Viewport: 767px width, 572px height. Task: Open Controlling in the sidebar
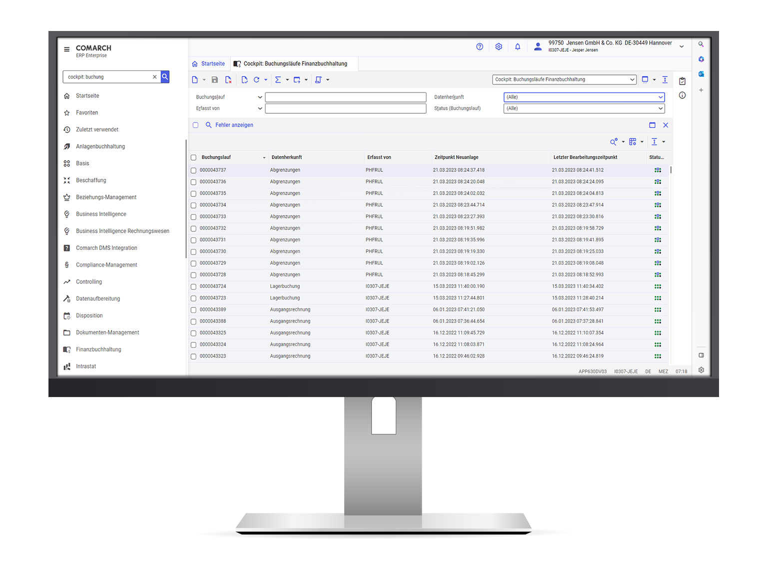point(89,282)
